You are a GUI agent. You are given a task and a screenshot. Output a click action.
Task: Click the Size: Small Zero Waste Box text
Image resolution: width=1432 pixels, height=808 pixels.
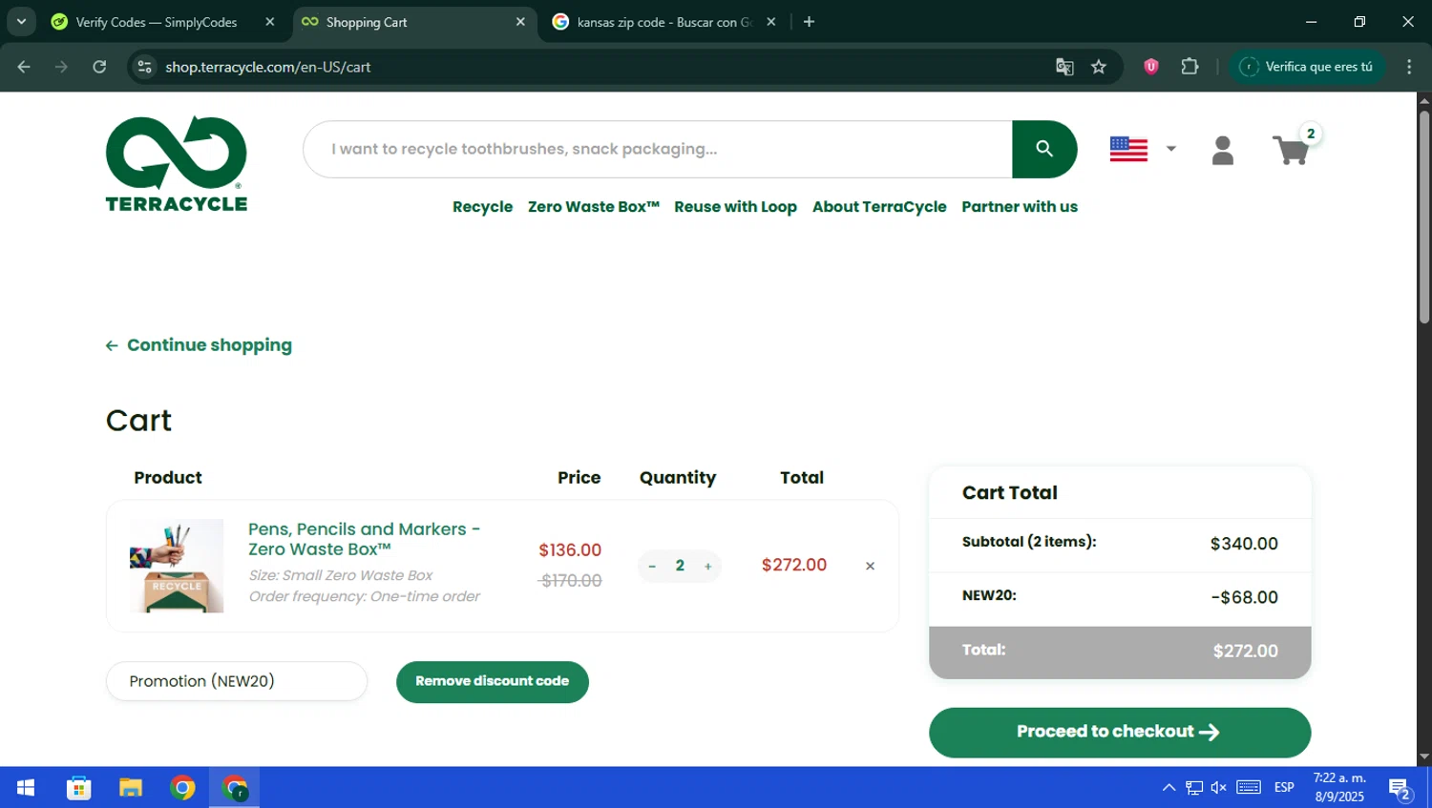(341, 575)
